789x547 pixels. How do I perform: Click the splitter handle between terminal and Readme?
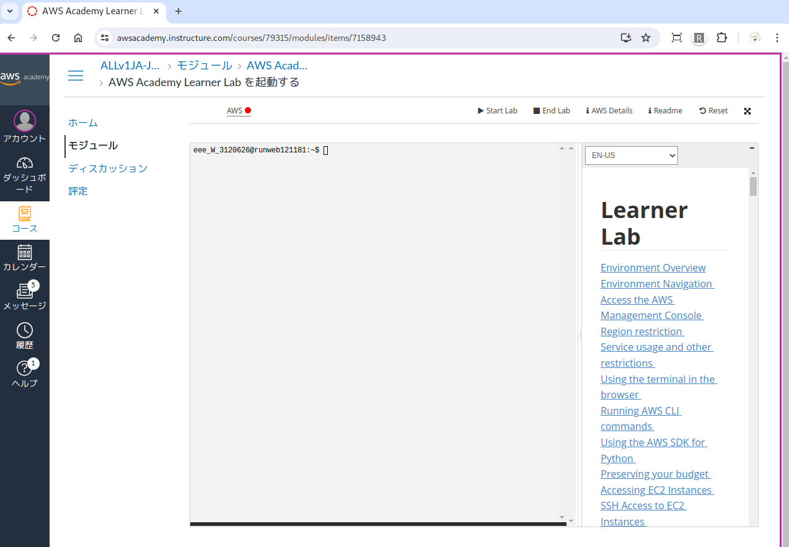pos(580,335)
